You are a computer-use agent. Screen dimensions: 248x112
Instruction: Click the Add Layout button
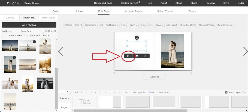click(x=172, y=25)
